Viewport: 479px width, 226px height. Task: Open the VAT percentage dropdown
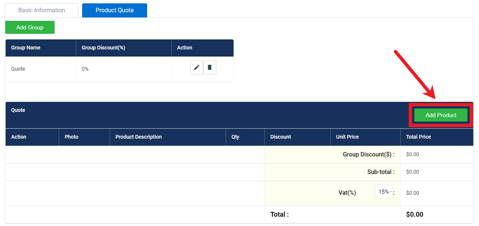[x=383, y=191]
